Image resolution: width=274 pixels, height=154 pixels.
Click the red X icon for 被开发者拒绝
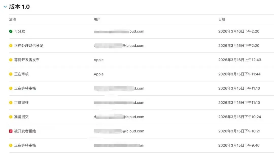click(11, 131)
